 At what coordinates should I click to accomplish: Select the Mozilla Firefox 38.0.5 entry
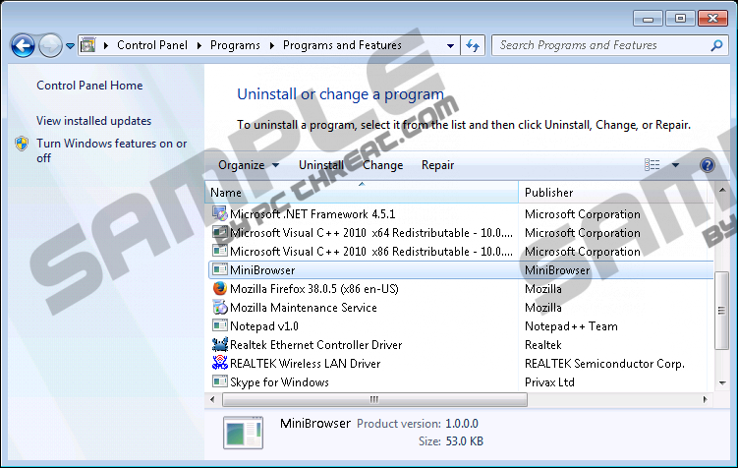coord(311,289)
